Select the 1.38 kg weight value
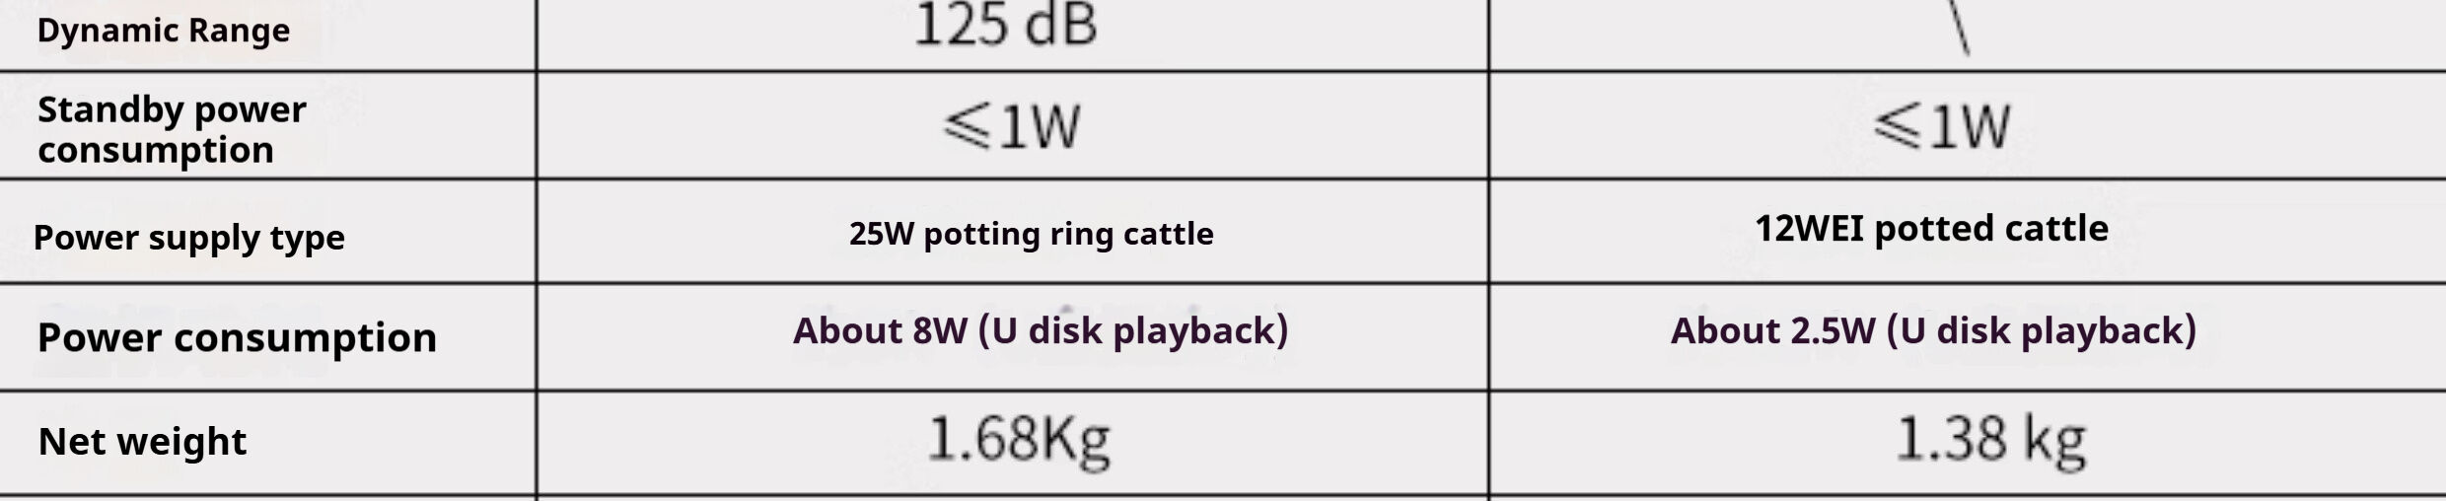 coord(1990,439)
